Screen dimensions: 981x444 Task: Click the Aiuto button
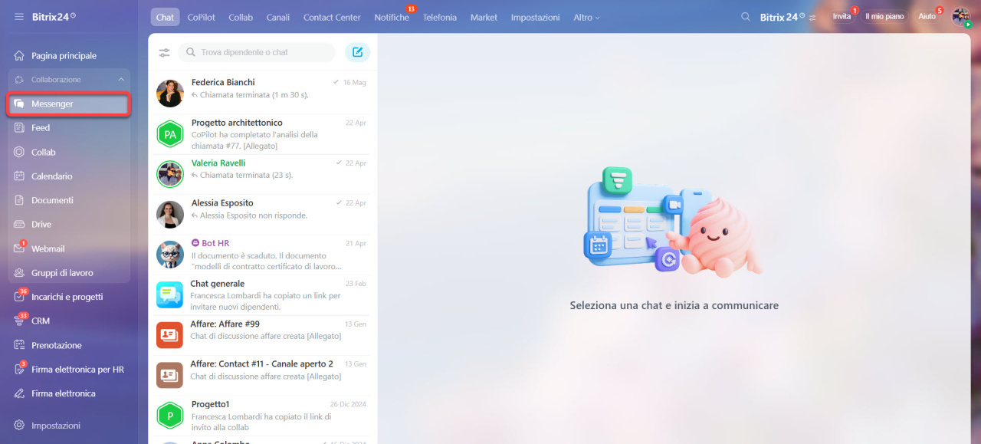point(927,16)
